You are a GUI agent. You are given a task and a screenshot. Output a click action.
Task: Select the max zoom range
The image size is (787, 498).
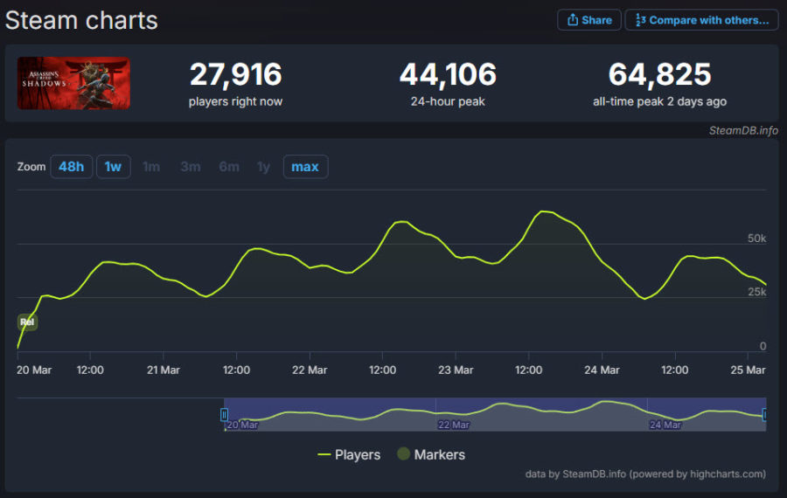point(305,167)
